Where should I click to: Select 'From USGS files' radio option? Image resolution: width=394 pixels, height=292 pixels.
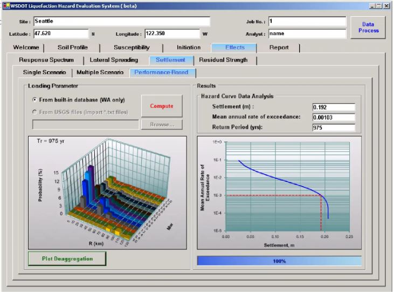pos(36,112)
